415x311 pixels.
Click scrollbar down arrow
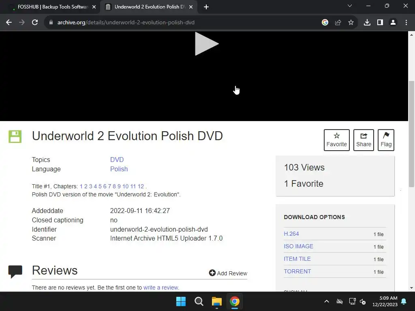[412, 288]
